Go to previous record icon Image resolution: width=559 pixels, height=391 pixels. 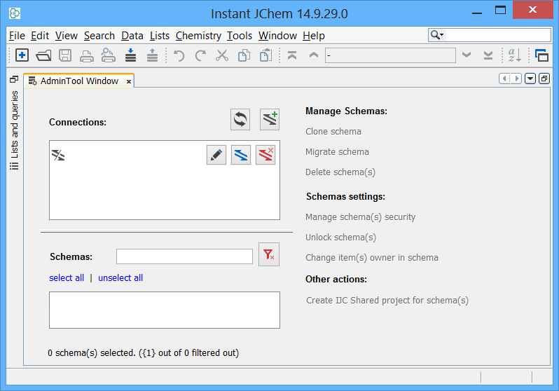(x=314, y=55)
